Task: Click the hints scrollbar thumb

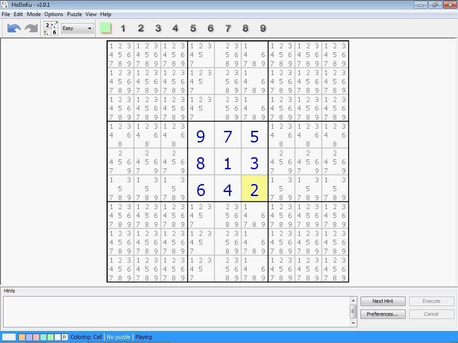Action: (x=353, y=311)
